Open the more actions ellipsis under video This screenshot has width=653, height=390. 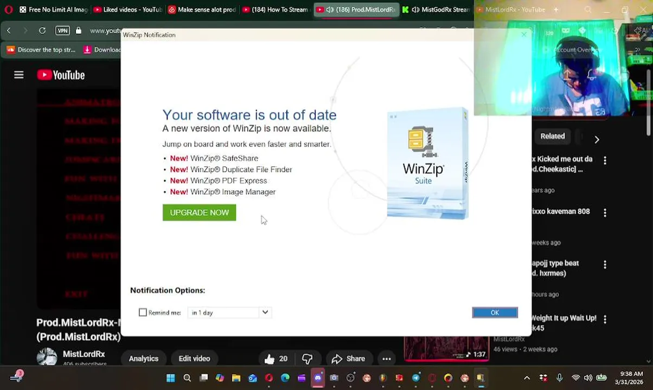[386, 359]
